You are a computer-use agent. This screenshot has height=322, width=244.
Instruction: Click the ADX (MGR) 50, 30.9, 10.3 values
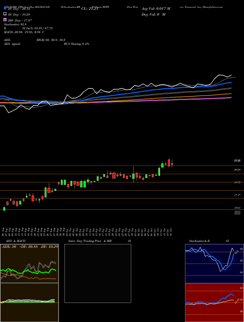coord(51,40)
